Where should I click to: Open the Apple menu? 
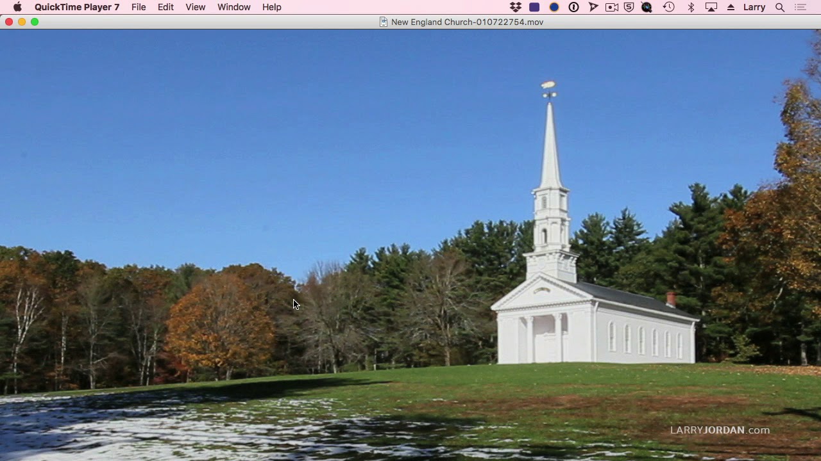(x=17, y=7)
